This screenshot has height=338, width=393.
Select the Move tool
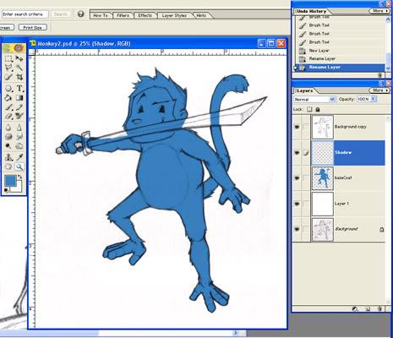click(19, 58)
